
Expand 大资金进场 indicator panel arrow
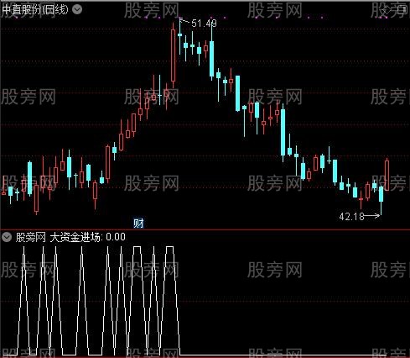[x=7, y=237]
